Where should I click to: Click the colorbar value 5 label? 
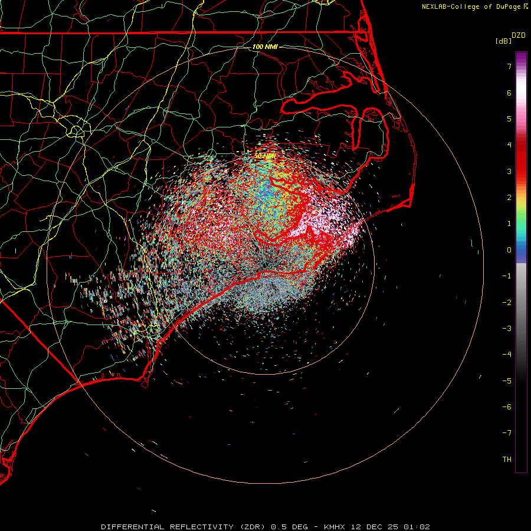tap(509, 119)
